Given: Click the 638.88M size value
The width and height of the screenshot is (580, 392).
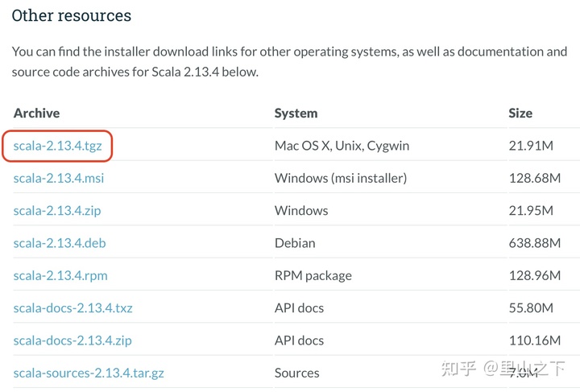Looking at the screenshot, I should coord(535,243).
